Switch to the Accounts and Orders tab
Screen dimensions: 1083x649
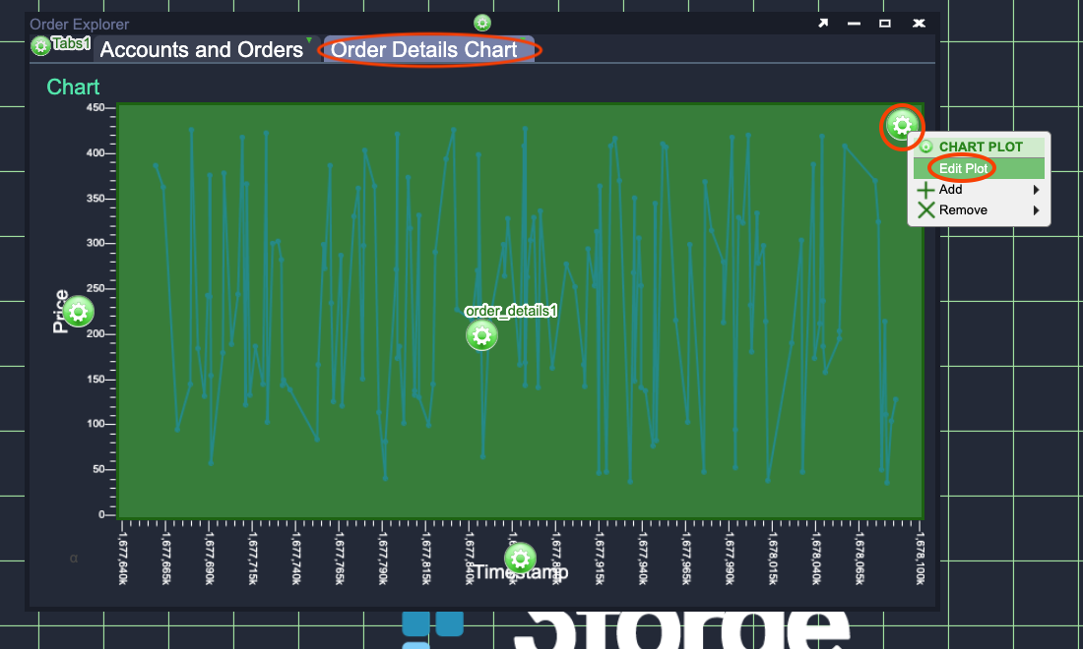[202, 50]
